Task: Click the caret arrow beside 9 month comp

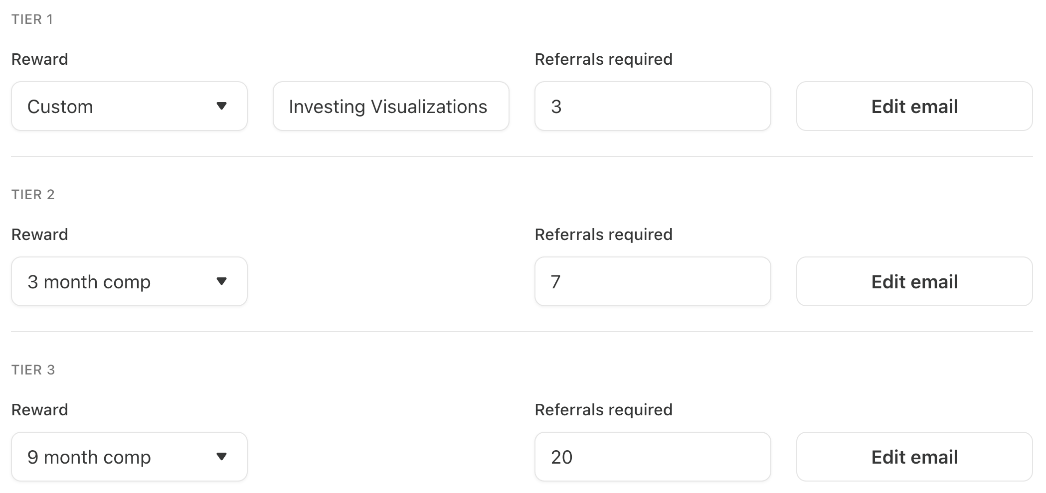Action: 222,457
